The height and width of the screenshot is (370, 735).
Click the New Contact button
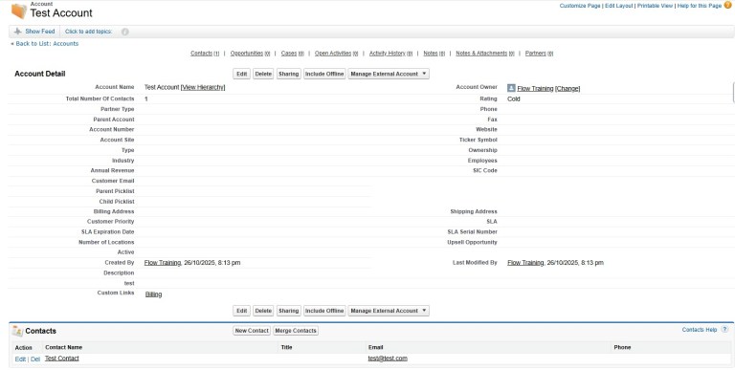click(252, 331)
